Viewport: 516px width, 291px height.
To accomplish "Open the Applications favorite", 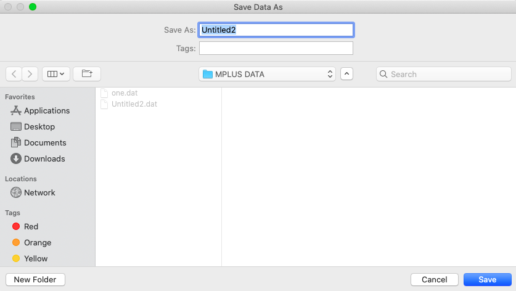I will [40, 110].
